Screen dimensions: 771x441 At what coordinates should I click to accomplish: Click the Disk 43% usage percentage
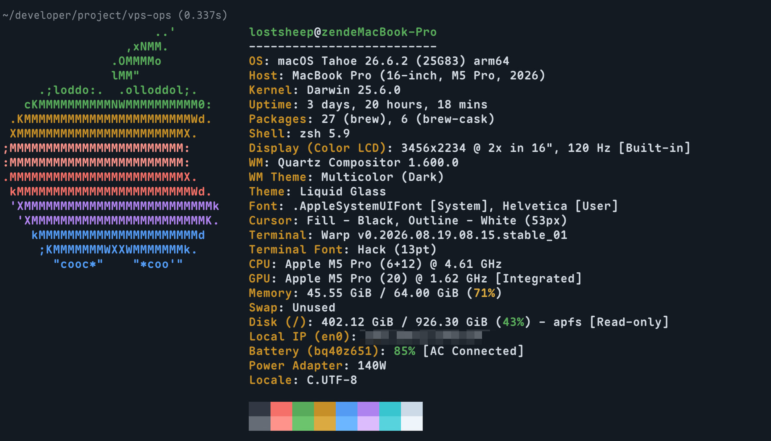[513, 322]
